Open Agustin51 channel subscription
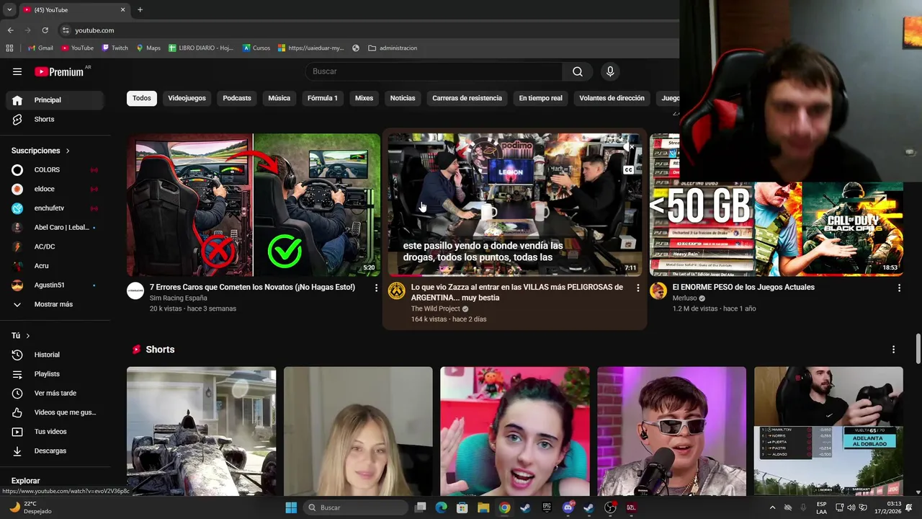This screenshot has height=519, width=922. point(55,285)
